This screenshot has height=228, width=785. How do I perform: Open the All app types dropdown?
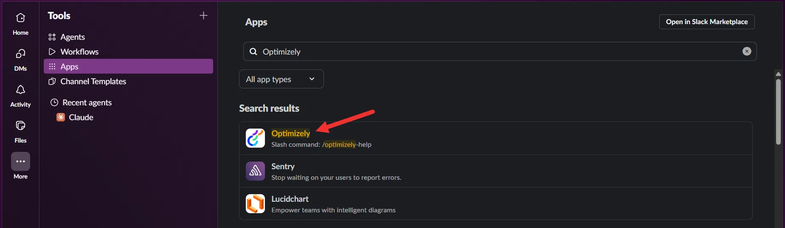pyautogui.click(x=281, y=79)
